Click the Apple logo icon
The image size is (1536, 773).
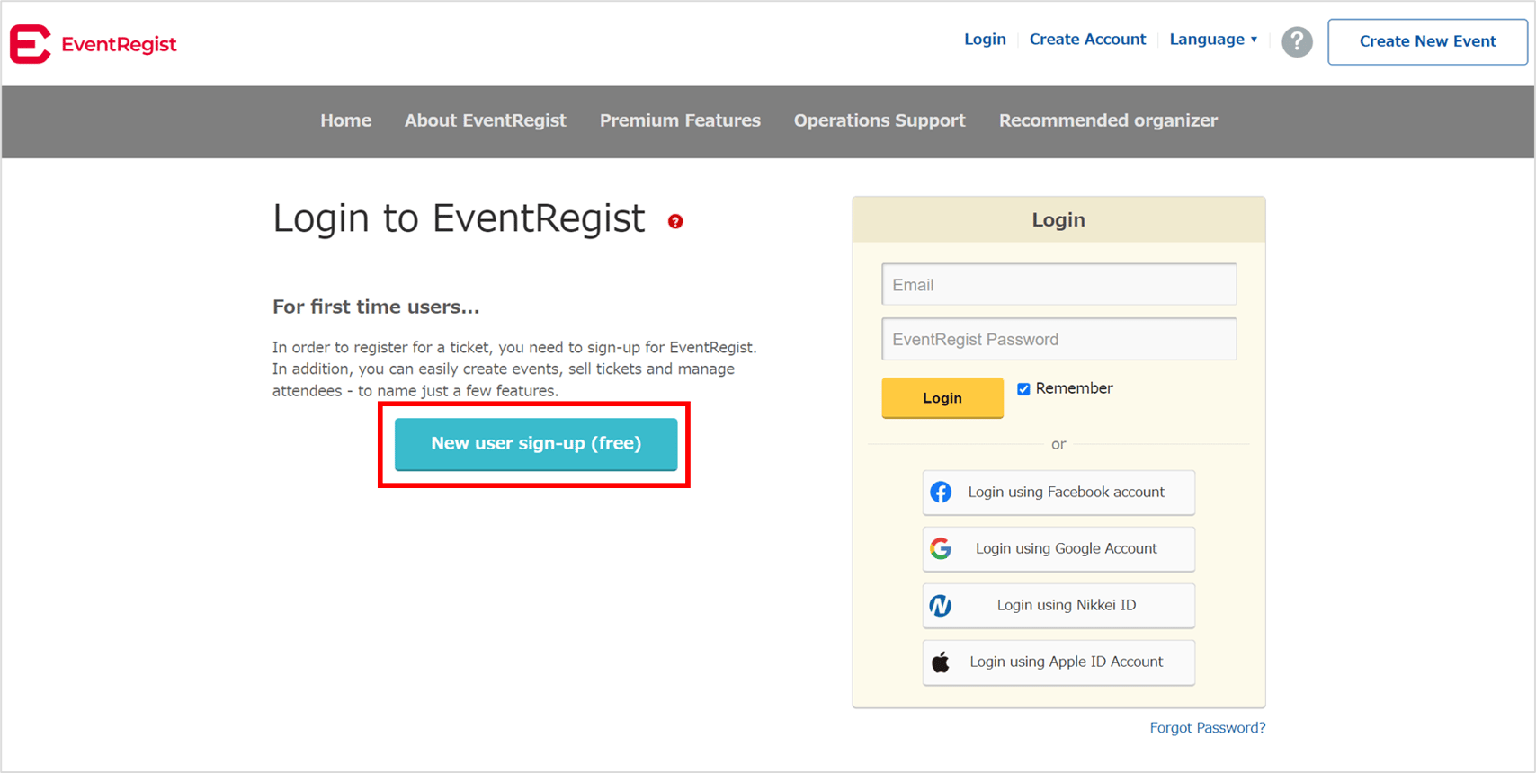point(941,662)
